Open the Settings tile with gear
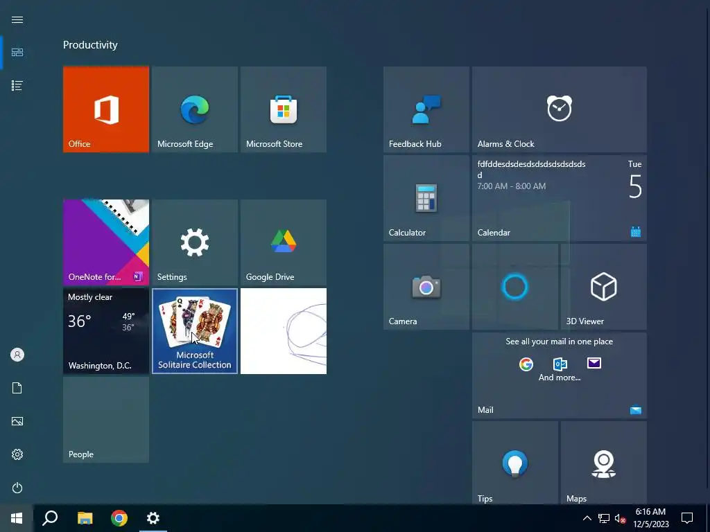Image resolution: width=710 pixels, height=532 pixels. tap(195, 242)
